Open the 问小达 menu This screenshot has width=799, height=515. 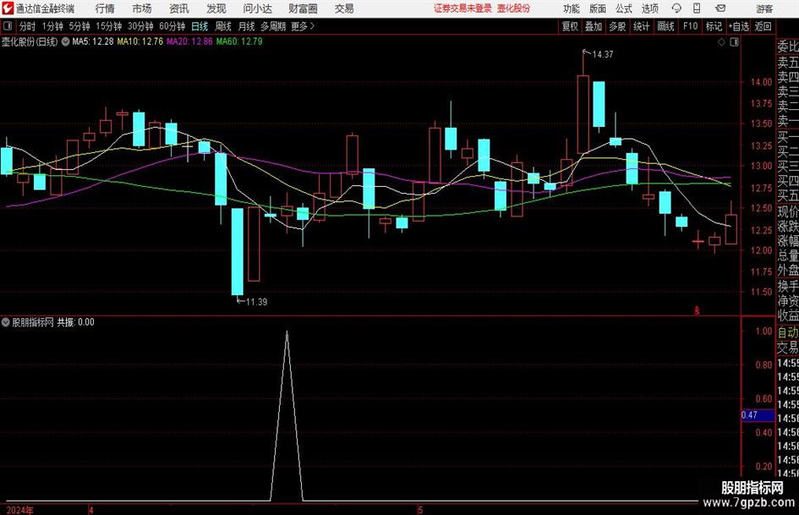[257, 8]
